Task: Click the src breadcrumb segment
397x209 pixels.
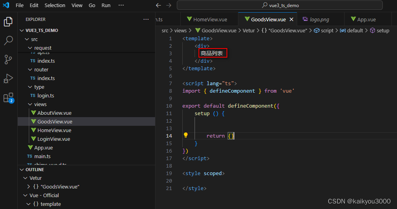Action: [165, 31]
